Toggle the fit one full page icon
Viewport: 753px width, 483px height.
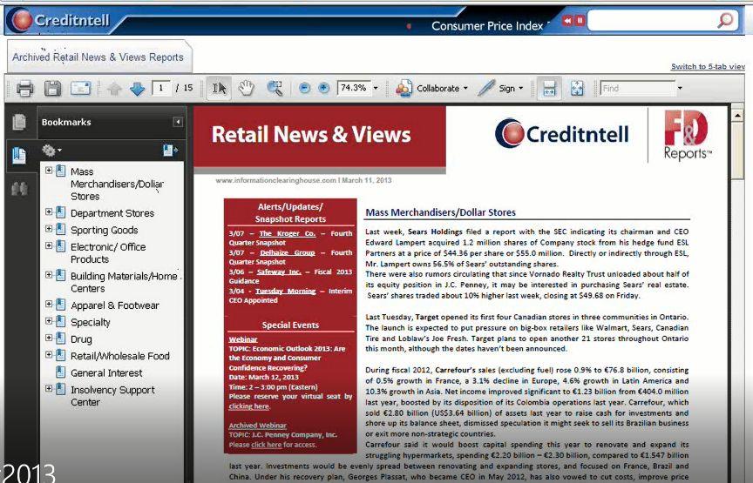point(577,88)
